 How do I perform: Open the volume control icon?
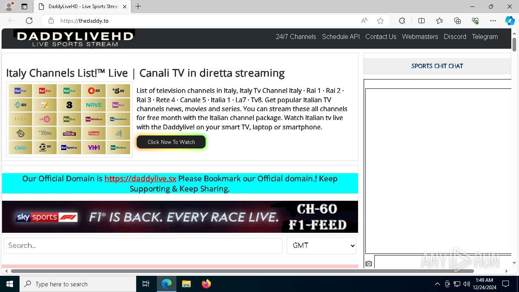467,284
